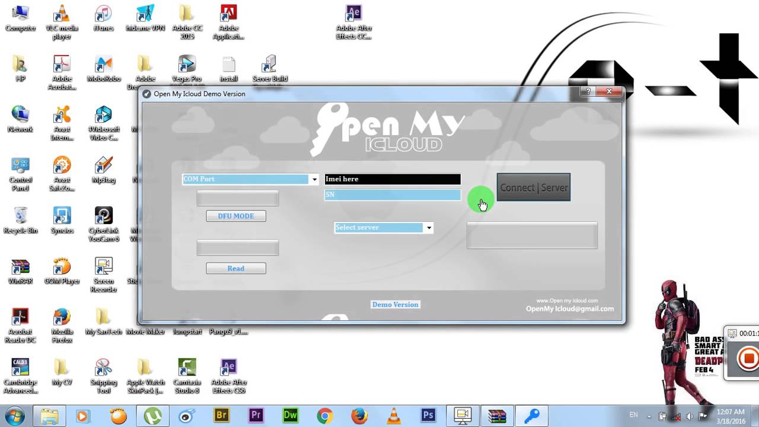
Task: Select the Apple Watch SkinPack folder icon
Action: click(x=145, y=376)
